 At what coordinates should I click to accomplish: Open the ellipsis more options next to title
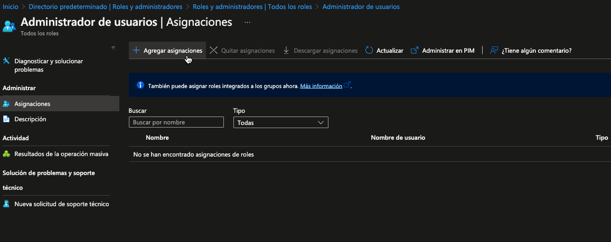(x=247, y=22)
